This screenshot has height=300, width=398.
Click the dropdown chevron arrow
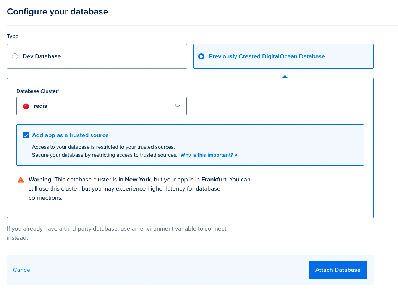178,106
